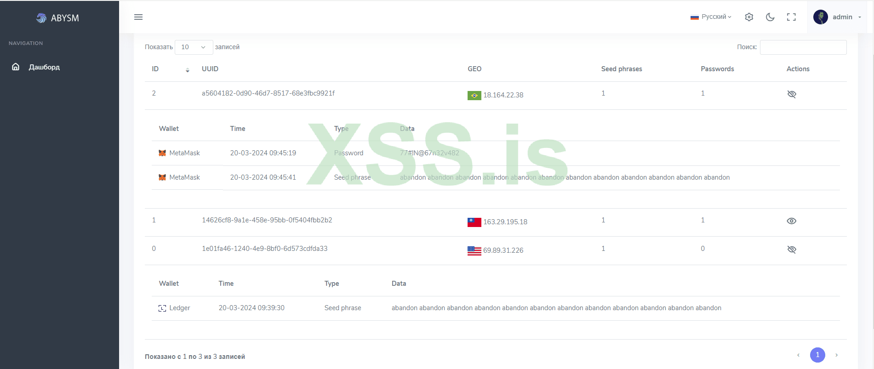Screen dimensions: 874x369
Task: Click the admin avatar picture
Action: [x=821, y=17]
